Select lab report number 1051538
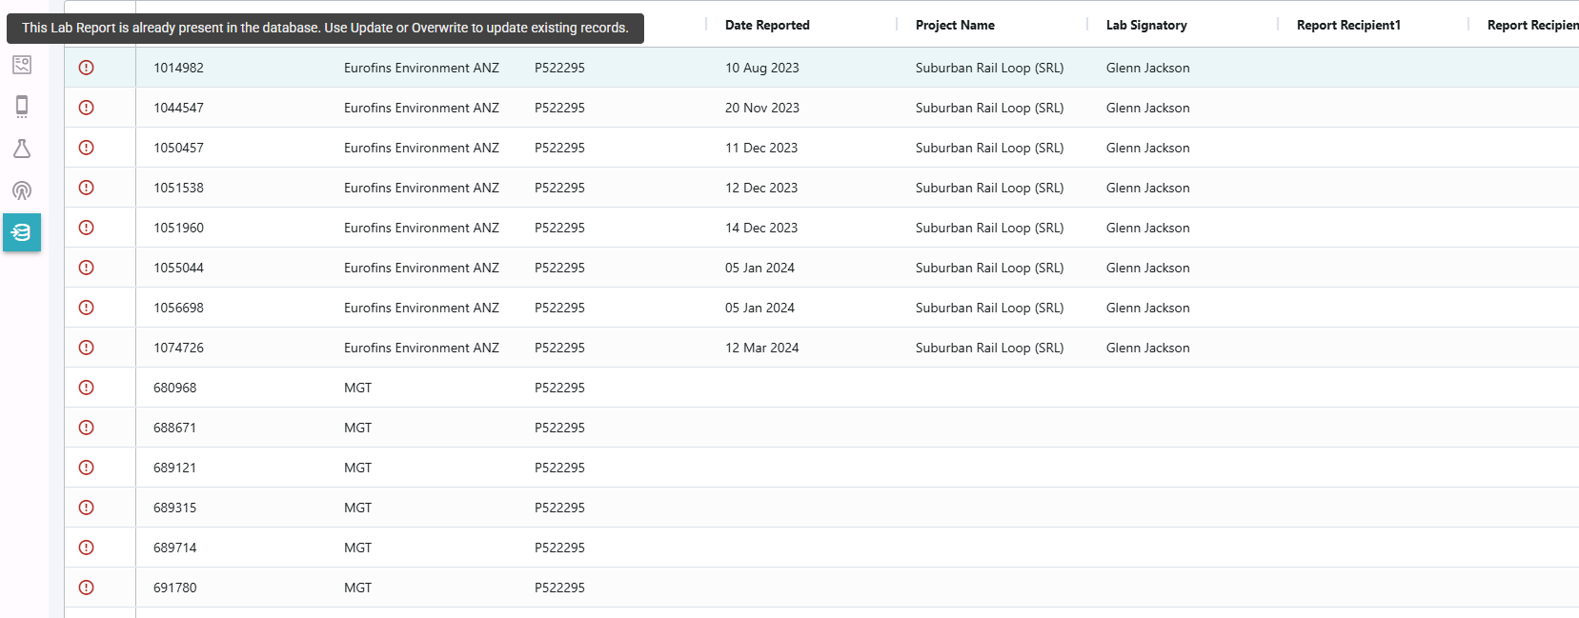Image resolution: width=1579 pixels, height=618 pixels. point(178,188)
